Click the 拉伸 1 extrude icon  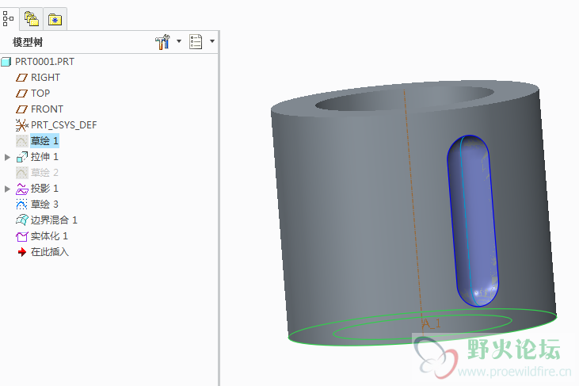(x=22, y=157)
